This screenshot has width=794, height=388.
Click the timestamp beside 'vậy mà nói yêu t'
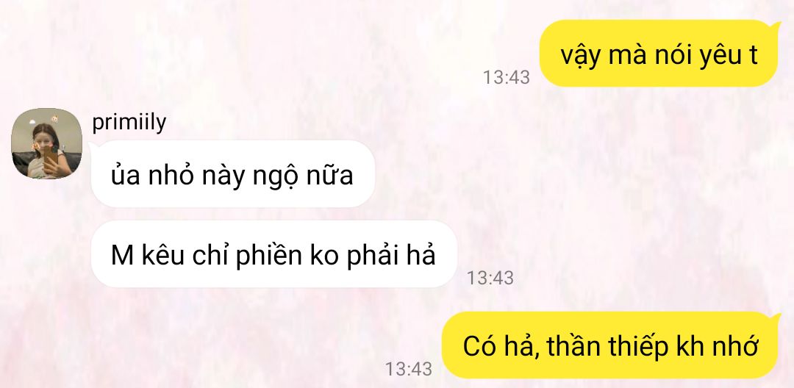point(506,77)
